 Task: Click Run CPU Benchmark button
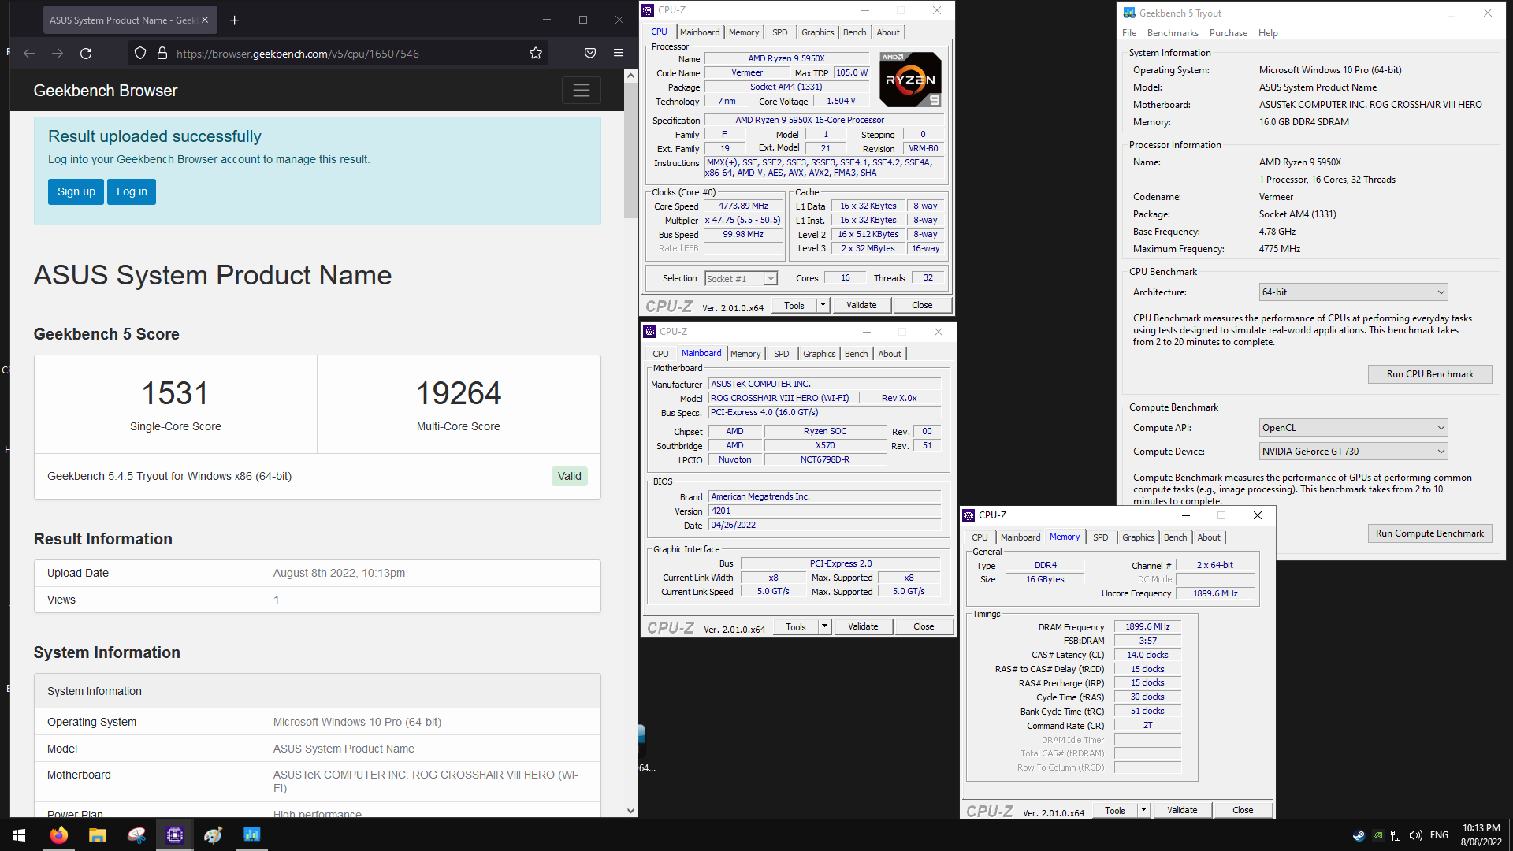pyautogui.click(x=1429, y=374)
